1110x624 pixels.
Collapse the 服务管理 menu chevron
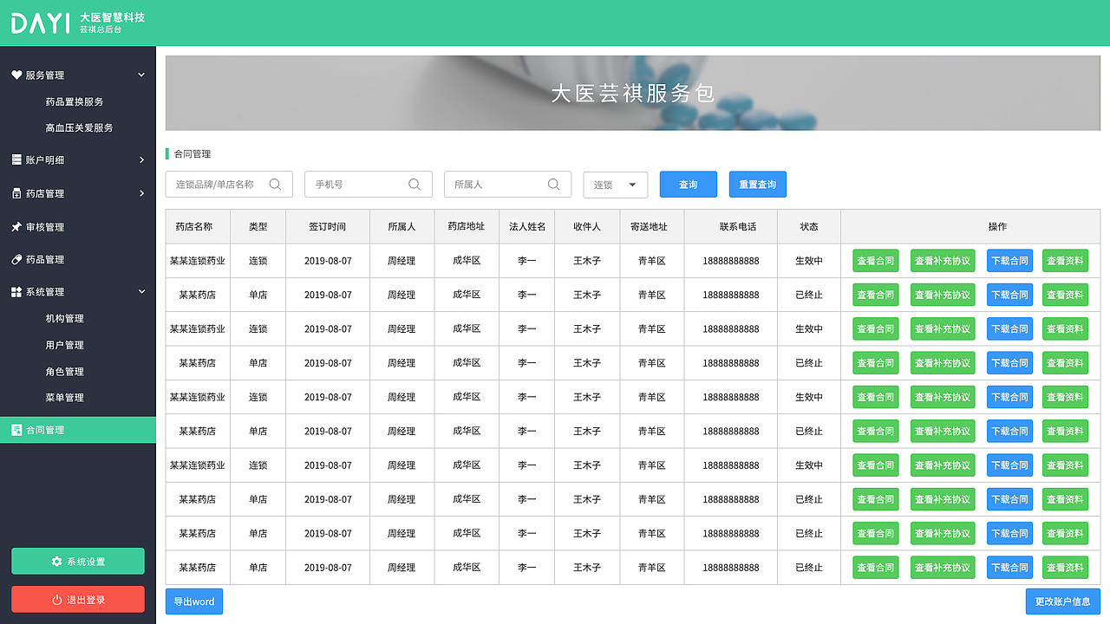tap(141, 75)
